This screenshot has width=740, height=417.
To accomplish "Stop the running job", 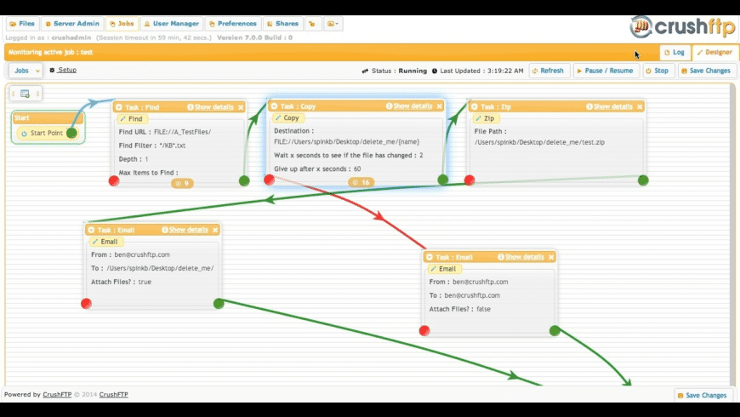I will click(657, 71).
